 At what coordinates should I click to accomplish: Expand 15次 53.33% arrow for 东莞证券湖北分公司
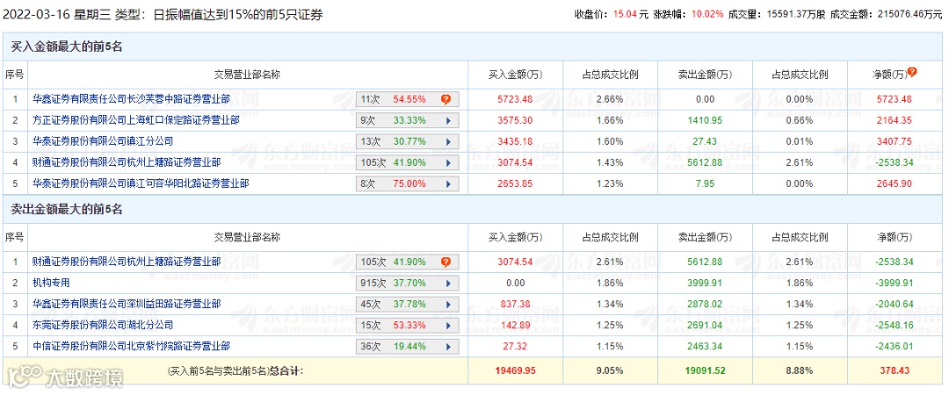(x=448, y=326)
